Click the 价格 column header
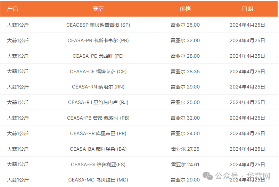Viewport: 279px width, 187px height. pyautogui.click(x=185, y=9)
